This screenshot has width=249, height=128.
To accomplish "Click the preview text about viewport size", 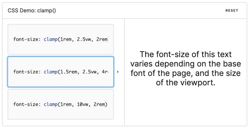I will pos(185,68).
